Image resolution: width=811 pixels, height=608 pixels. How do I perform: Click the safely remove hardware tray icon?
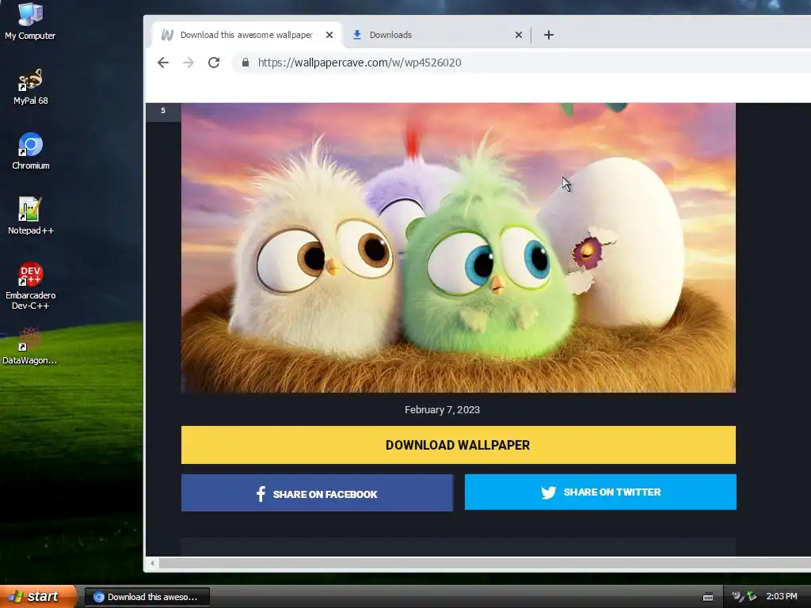tap(751, 596)
